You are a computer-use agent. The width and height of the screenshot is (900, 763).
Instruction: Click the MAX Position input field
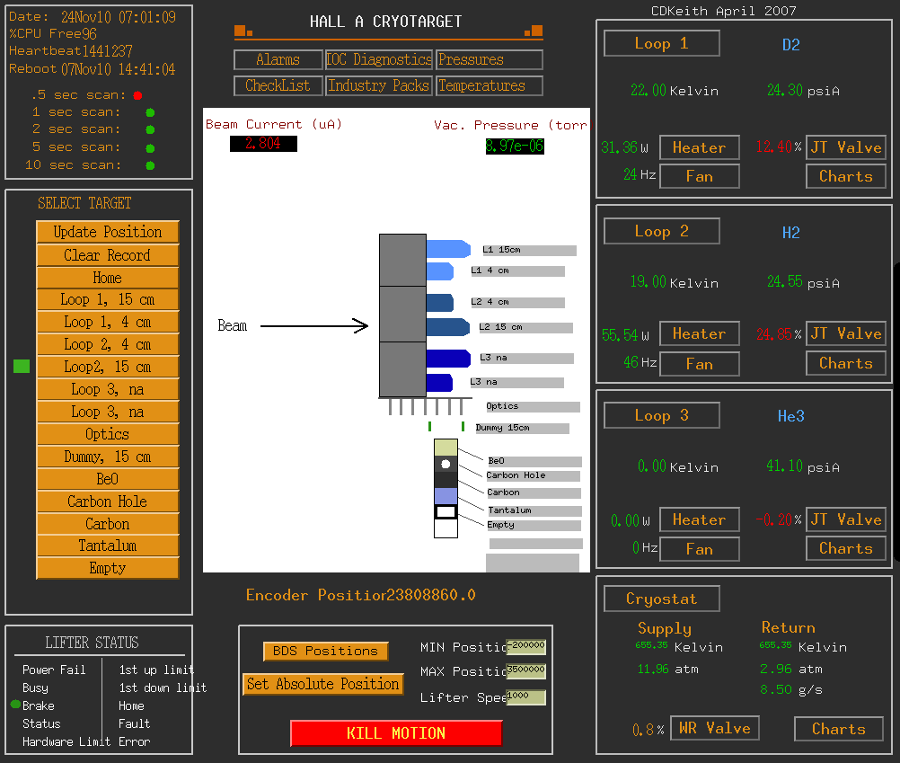point(525,670)
